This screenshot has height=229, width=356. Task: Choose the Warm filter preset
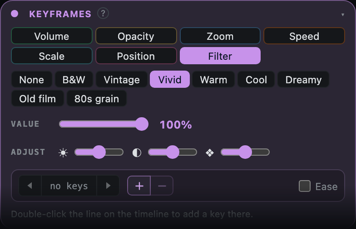coord(213,80)
